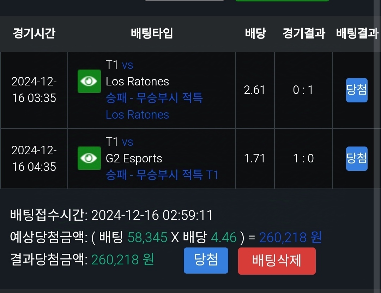This screenshot has width=381, height=293.
Task: Click the 배팅결과 column header
Action: pyautogui.click(x=357, y=34)
